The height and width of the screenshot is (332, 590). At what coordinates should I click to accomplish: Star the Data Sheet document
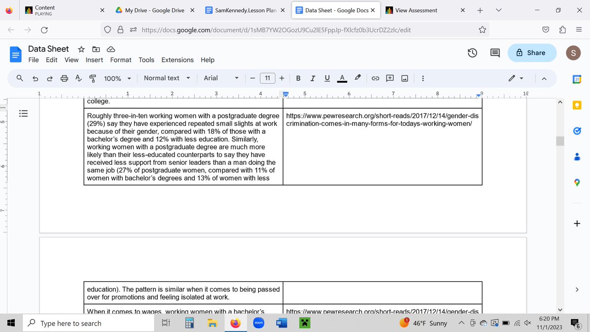pos(82,49)
